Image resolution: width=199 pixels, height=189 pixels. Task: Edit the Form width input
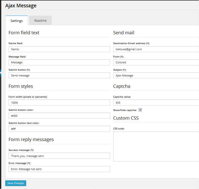point(59,103)
